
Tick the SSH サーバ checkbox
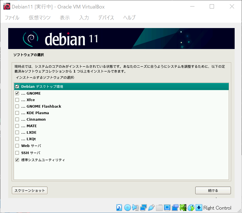coord(17,153)
